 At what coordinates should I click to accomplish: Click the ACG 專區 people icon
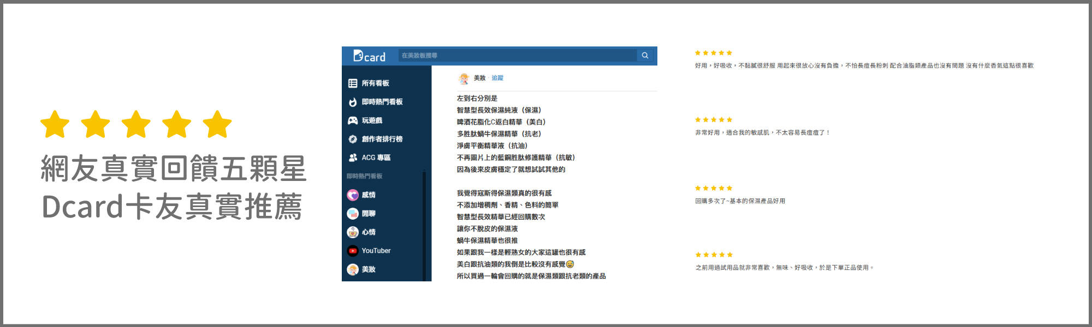pos(353,158)
